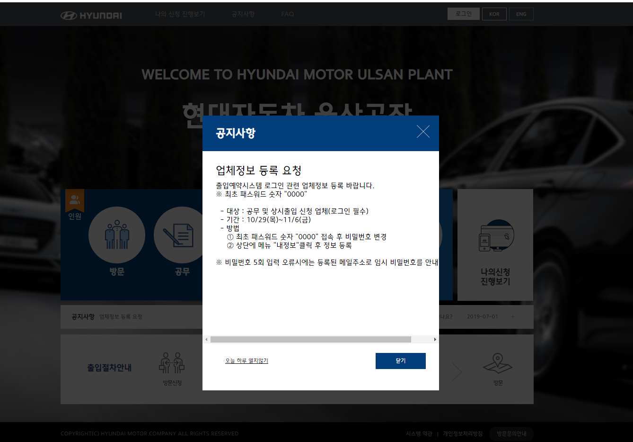Open 나의 신청 진행보기 menu

(180, 14)
